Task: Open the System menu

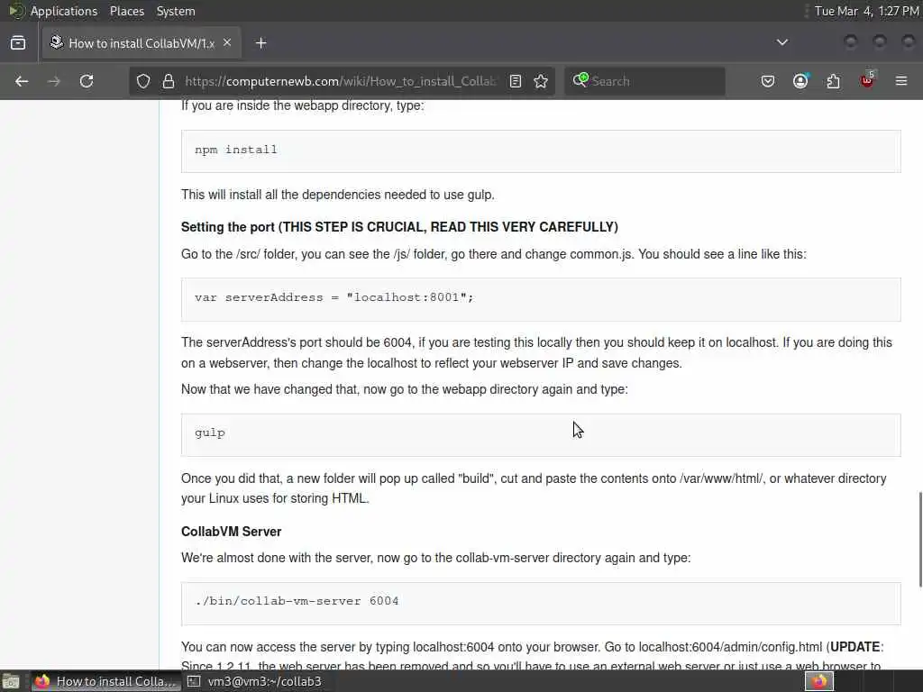Action: pyautogui.click(x=176, y=11)
